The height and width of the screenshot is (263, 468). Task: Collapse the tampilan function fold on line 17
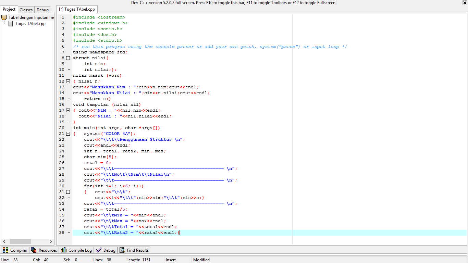[68, 110]
